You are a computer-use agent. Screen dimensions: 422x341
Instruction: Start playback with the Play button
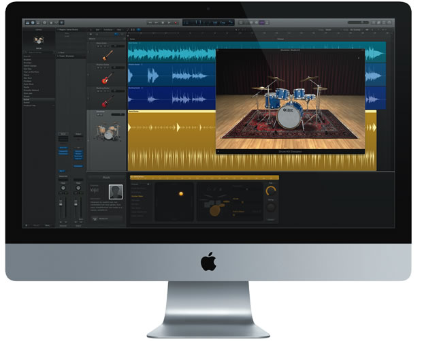tap(169, 23)
